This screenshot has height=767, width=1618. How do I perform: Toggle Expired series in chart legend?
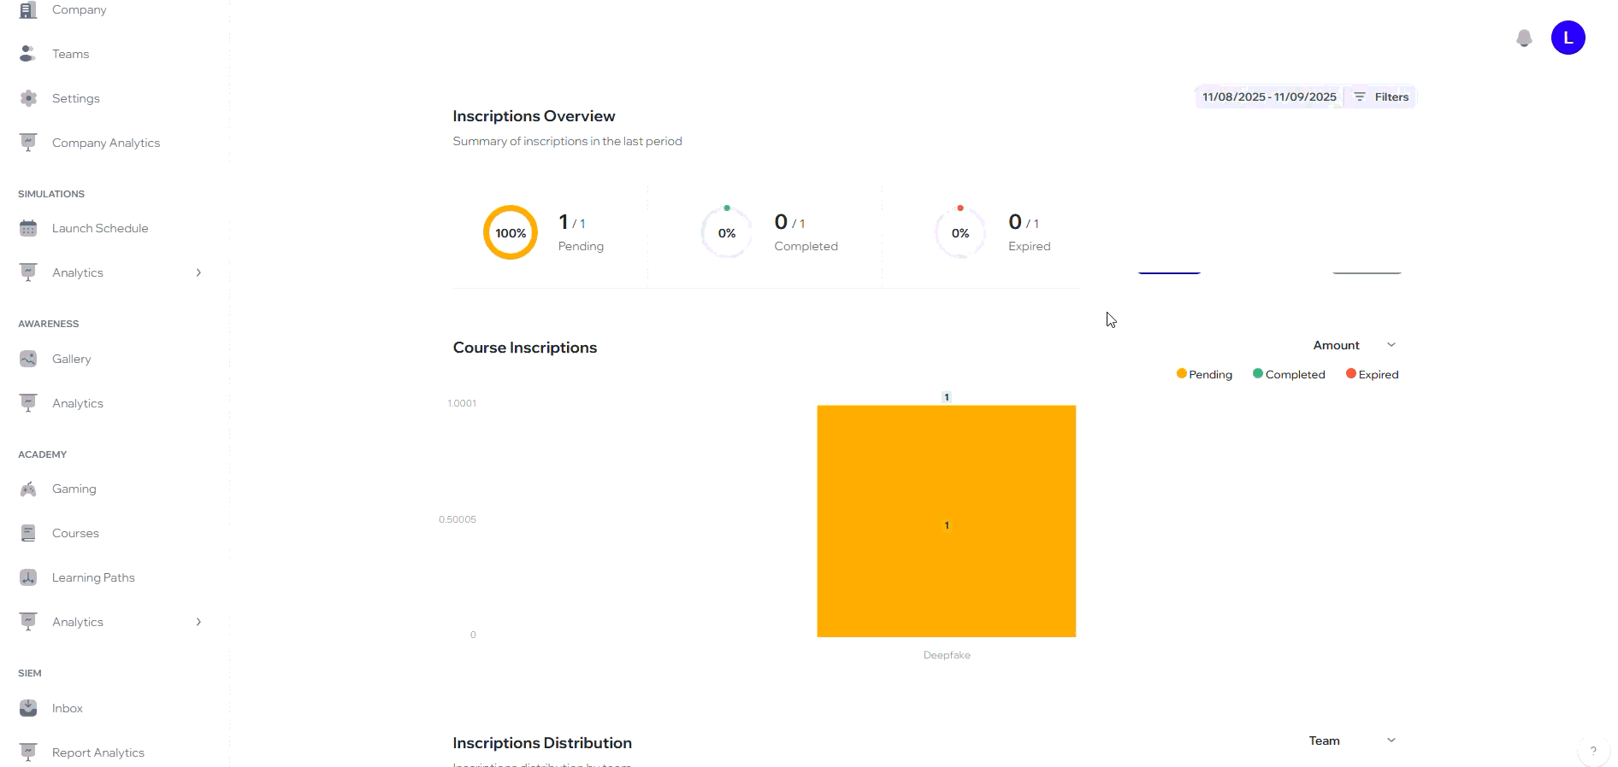click(x=1372, y=374)
